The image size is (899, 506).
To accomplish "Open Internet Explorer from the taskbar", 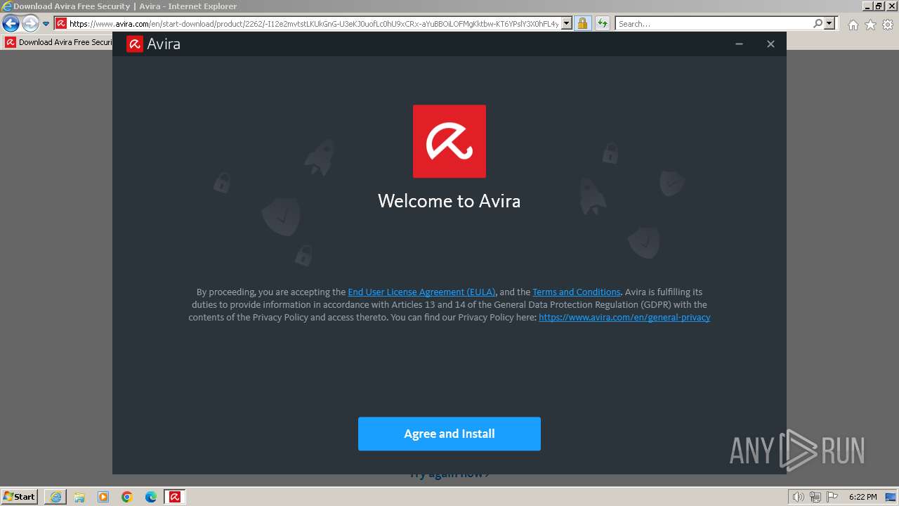I will (x=55, y=497).
